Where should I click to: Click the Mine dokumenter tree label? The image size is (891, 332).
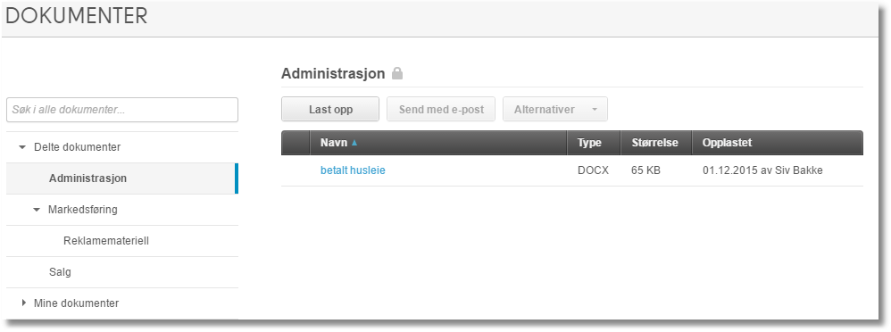coord(77,303)
